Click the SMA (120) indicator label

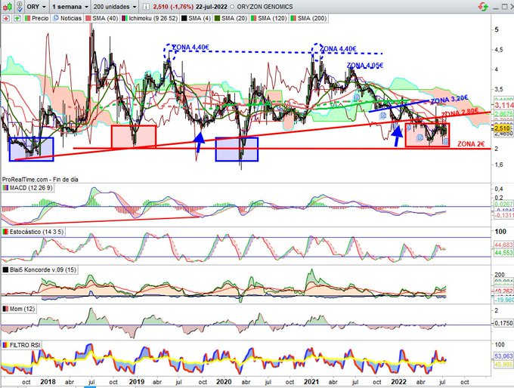tap(269, 18)
